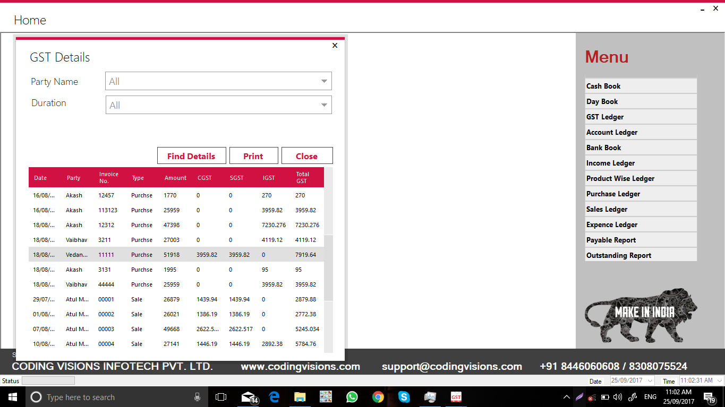
Task: Open the Duration dropdown
Action: (324, 105)
